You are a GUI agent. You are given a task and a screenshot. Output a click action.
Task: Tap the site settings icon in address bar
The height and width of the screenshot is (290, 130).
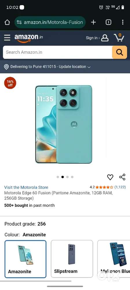coord(19,22)
